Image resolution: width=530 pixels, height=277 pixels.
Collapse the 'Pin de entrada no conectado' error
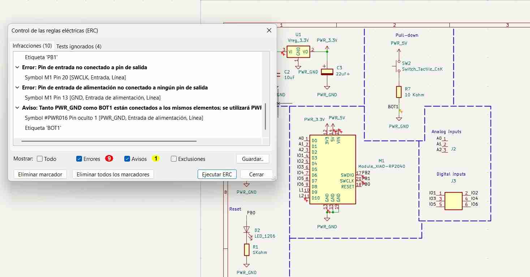coord(17,67)
